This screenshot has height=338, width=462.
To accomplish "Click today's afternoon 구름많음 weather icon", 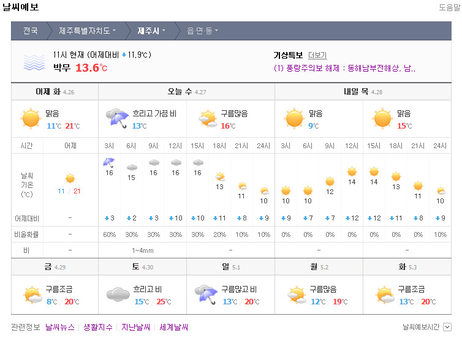I will coord(206,118).
